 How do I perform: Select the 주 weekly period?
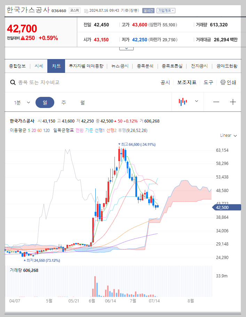point(64,102)
